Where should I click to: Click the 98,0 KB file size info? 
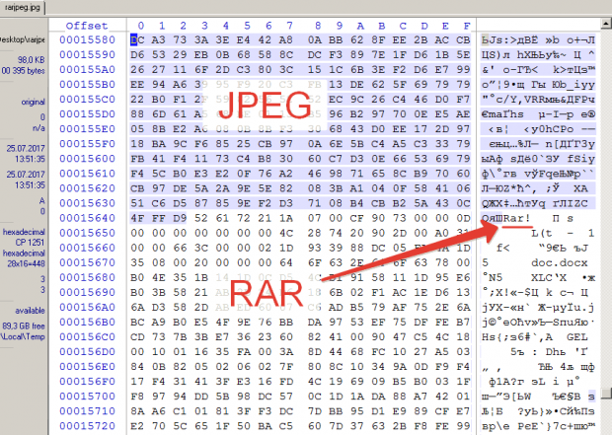(x=32, y=60)
